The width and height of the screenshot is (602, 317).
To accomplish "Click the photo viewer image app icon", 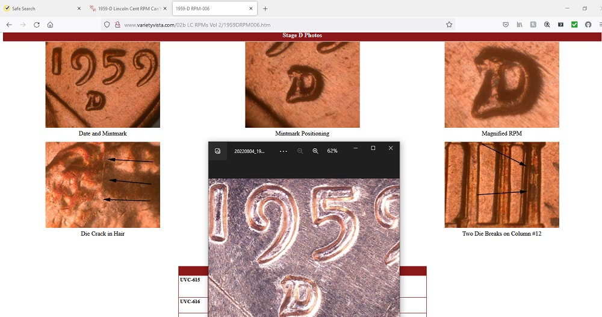I will [x=218, y=151].
